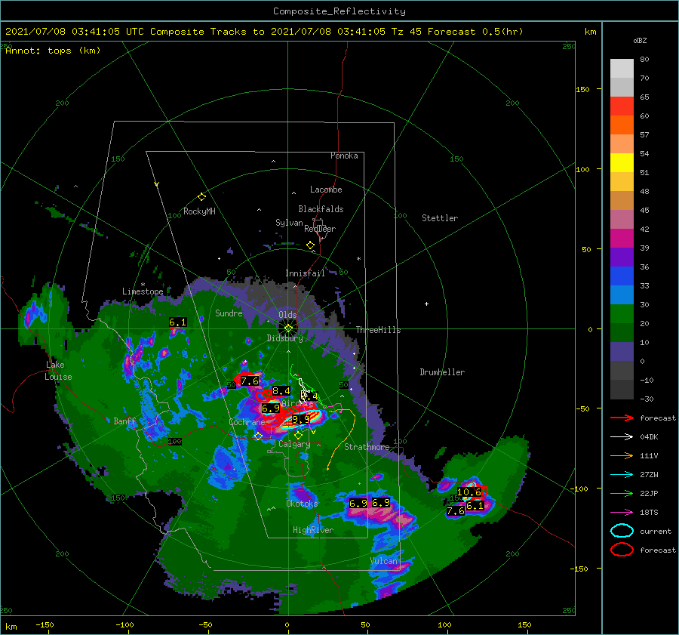
Task: Click the Didsbury label
Action: (284, 338)
